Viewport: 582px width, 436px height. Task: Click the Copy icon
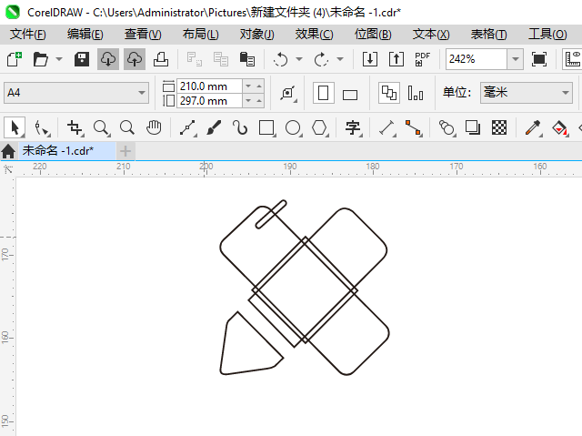point(221,59)
